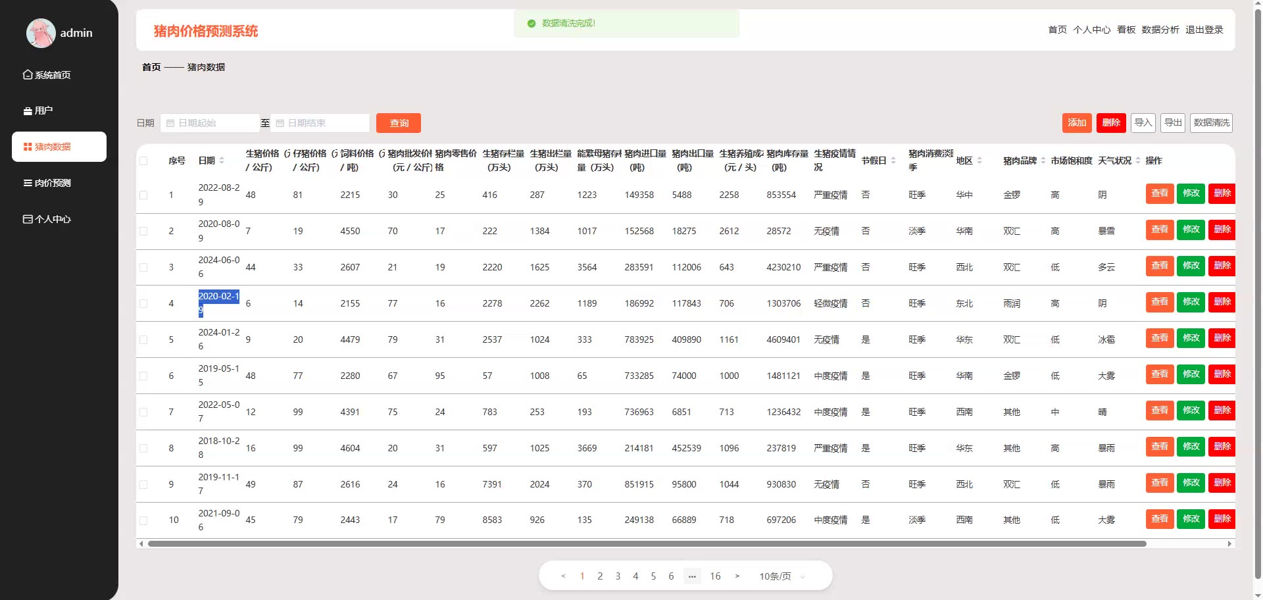
Task: Click the briefcase icon beside 用户
Action: (x=28, y=111)
